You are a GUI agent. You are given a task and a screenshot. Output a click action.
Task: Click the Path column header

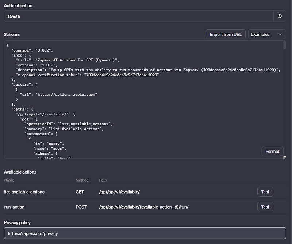click(x=103, y=180)
